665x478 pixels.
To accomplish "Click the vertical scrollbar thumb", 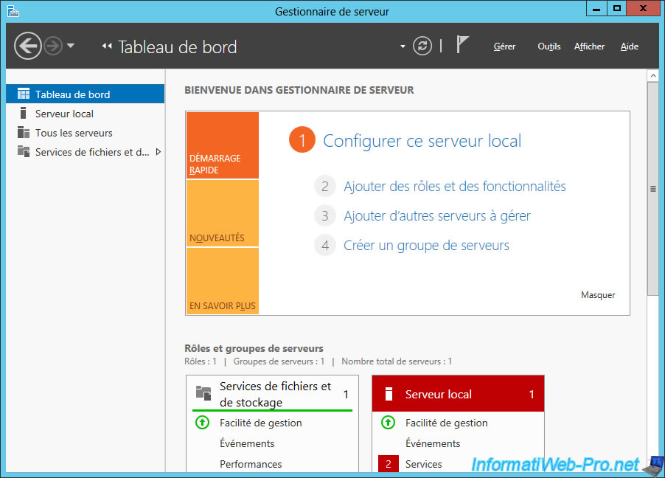I will pyautogui.click(x=653, y=189).
